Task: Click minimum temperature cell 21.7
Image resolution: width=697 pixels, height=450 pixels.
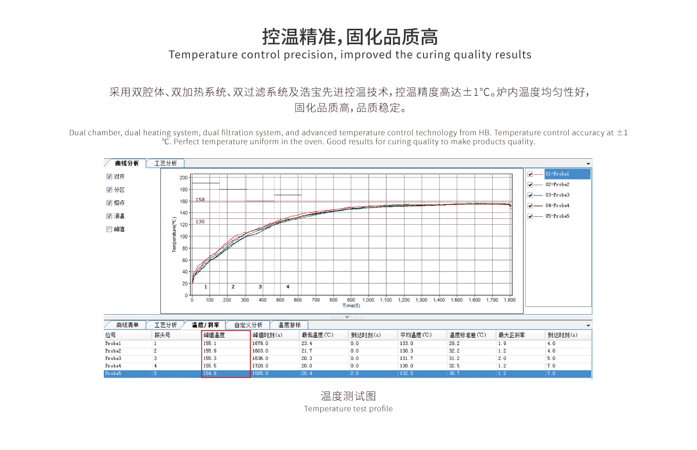Action: [x=306, y=351]
